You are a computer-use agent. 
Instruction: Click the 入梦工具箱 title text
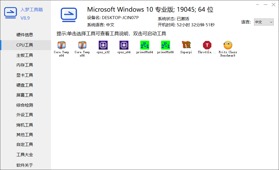pos(32,10)
